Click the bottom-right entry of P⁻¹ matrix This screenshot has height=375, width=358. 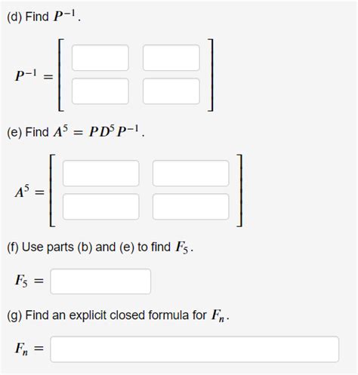coord(171,91)
